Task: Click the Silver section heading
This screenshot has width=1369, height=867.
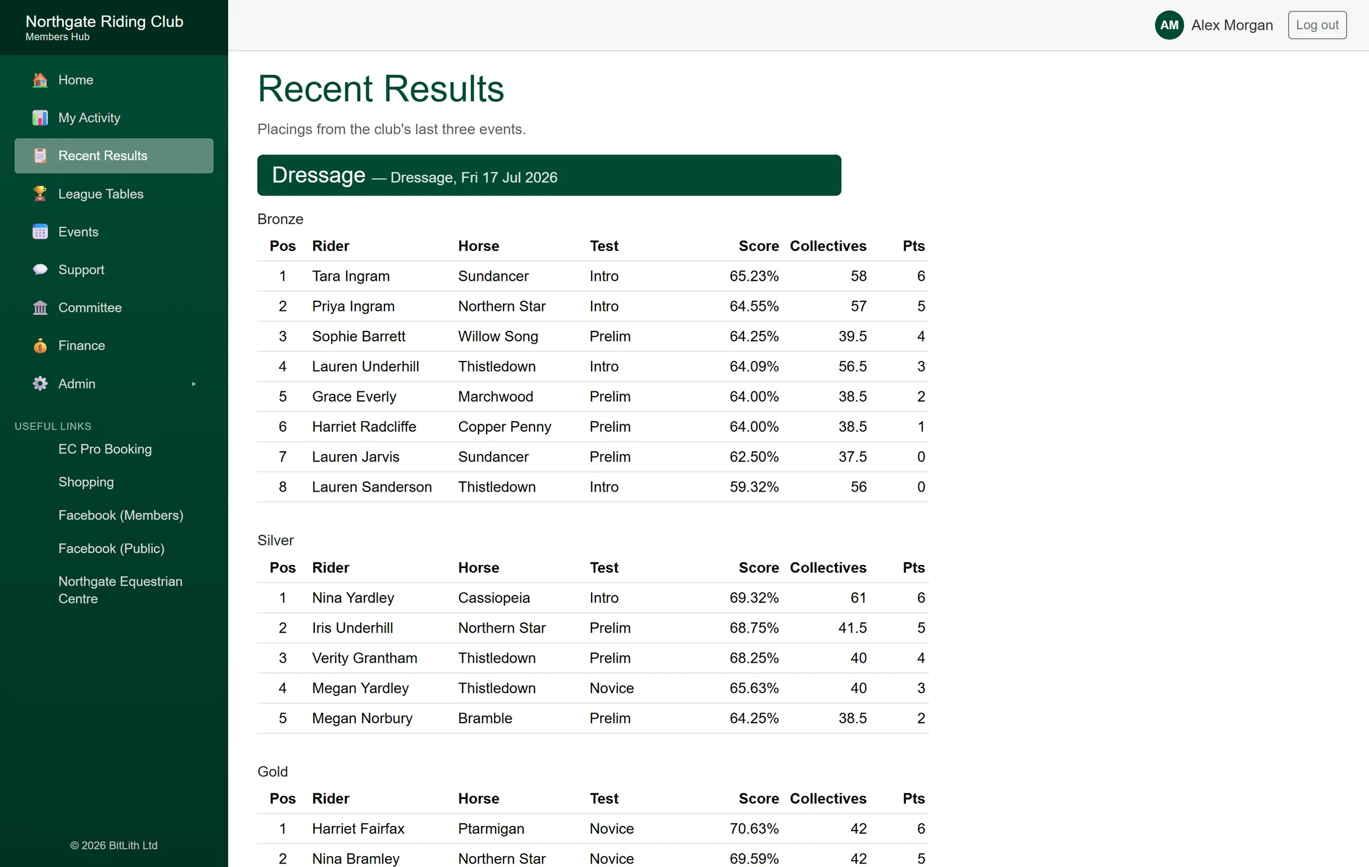Action: (276, 541)
